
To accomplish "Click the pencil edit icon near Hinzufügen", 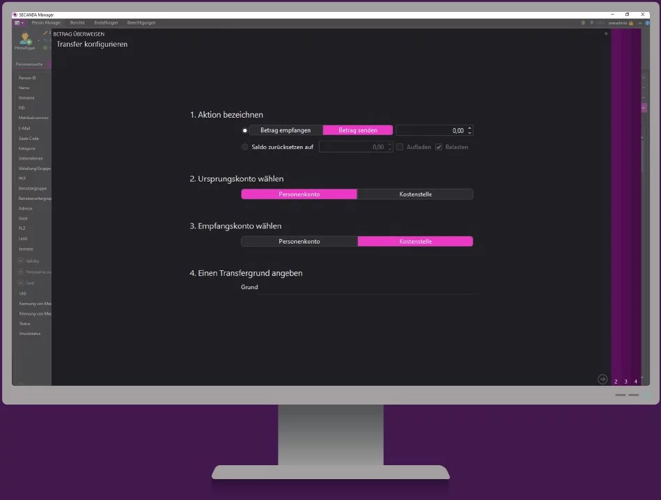I will pos(45,33).
